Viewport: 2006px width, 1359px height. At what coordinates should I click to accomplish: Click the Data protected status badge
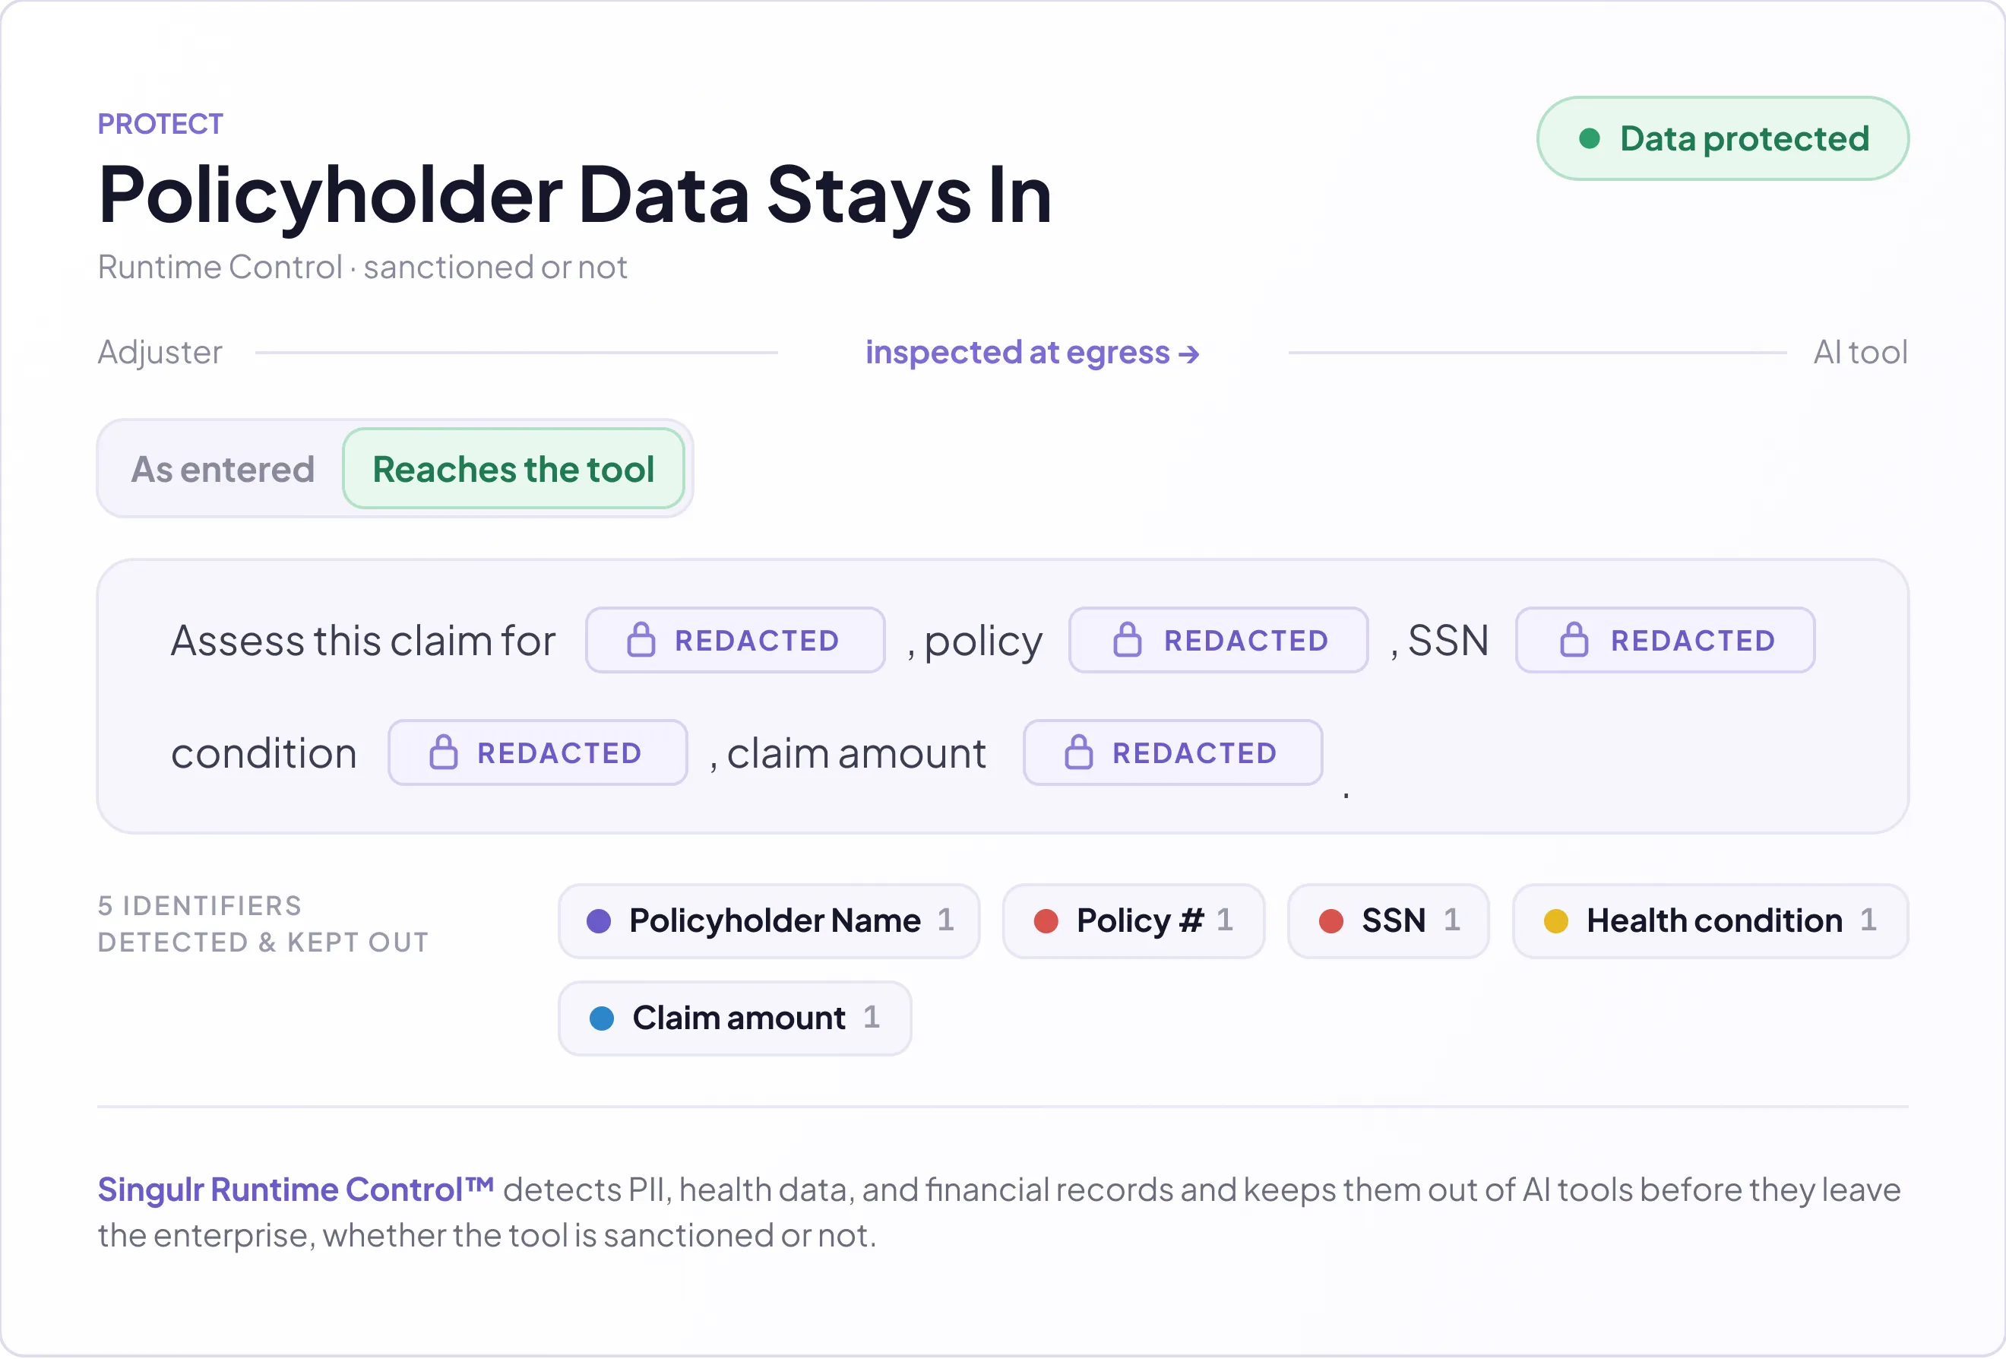coord(1723,138)
